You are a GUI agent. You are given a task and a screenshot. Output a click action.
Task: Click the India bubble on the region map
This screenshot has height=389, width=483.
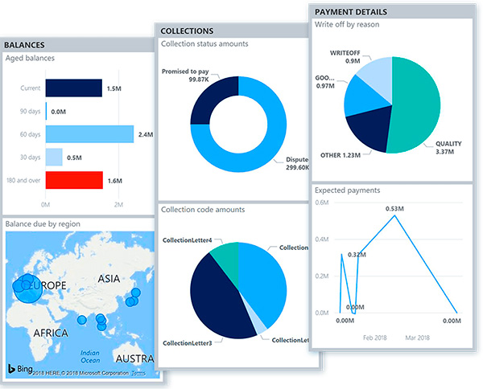[81, 320]
